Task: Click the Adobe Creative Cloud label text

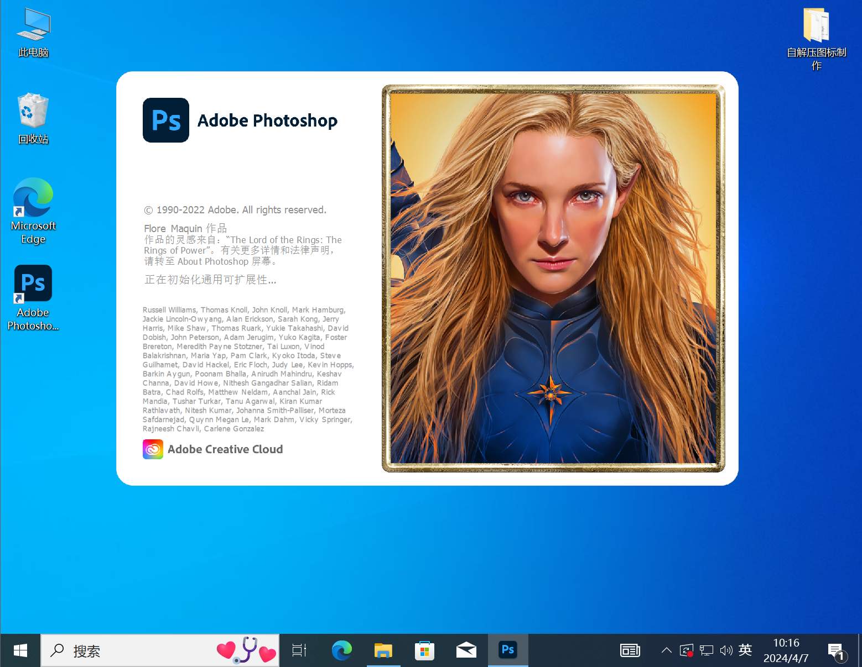Action: [225, 449]
